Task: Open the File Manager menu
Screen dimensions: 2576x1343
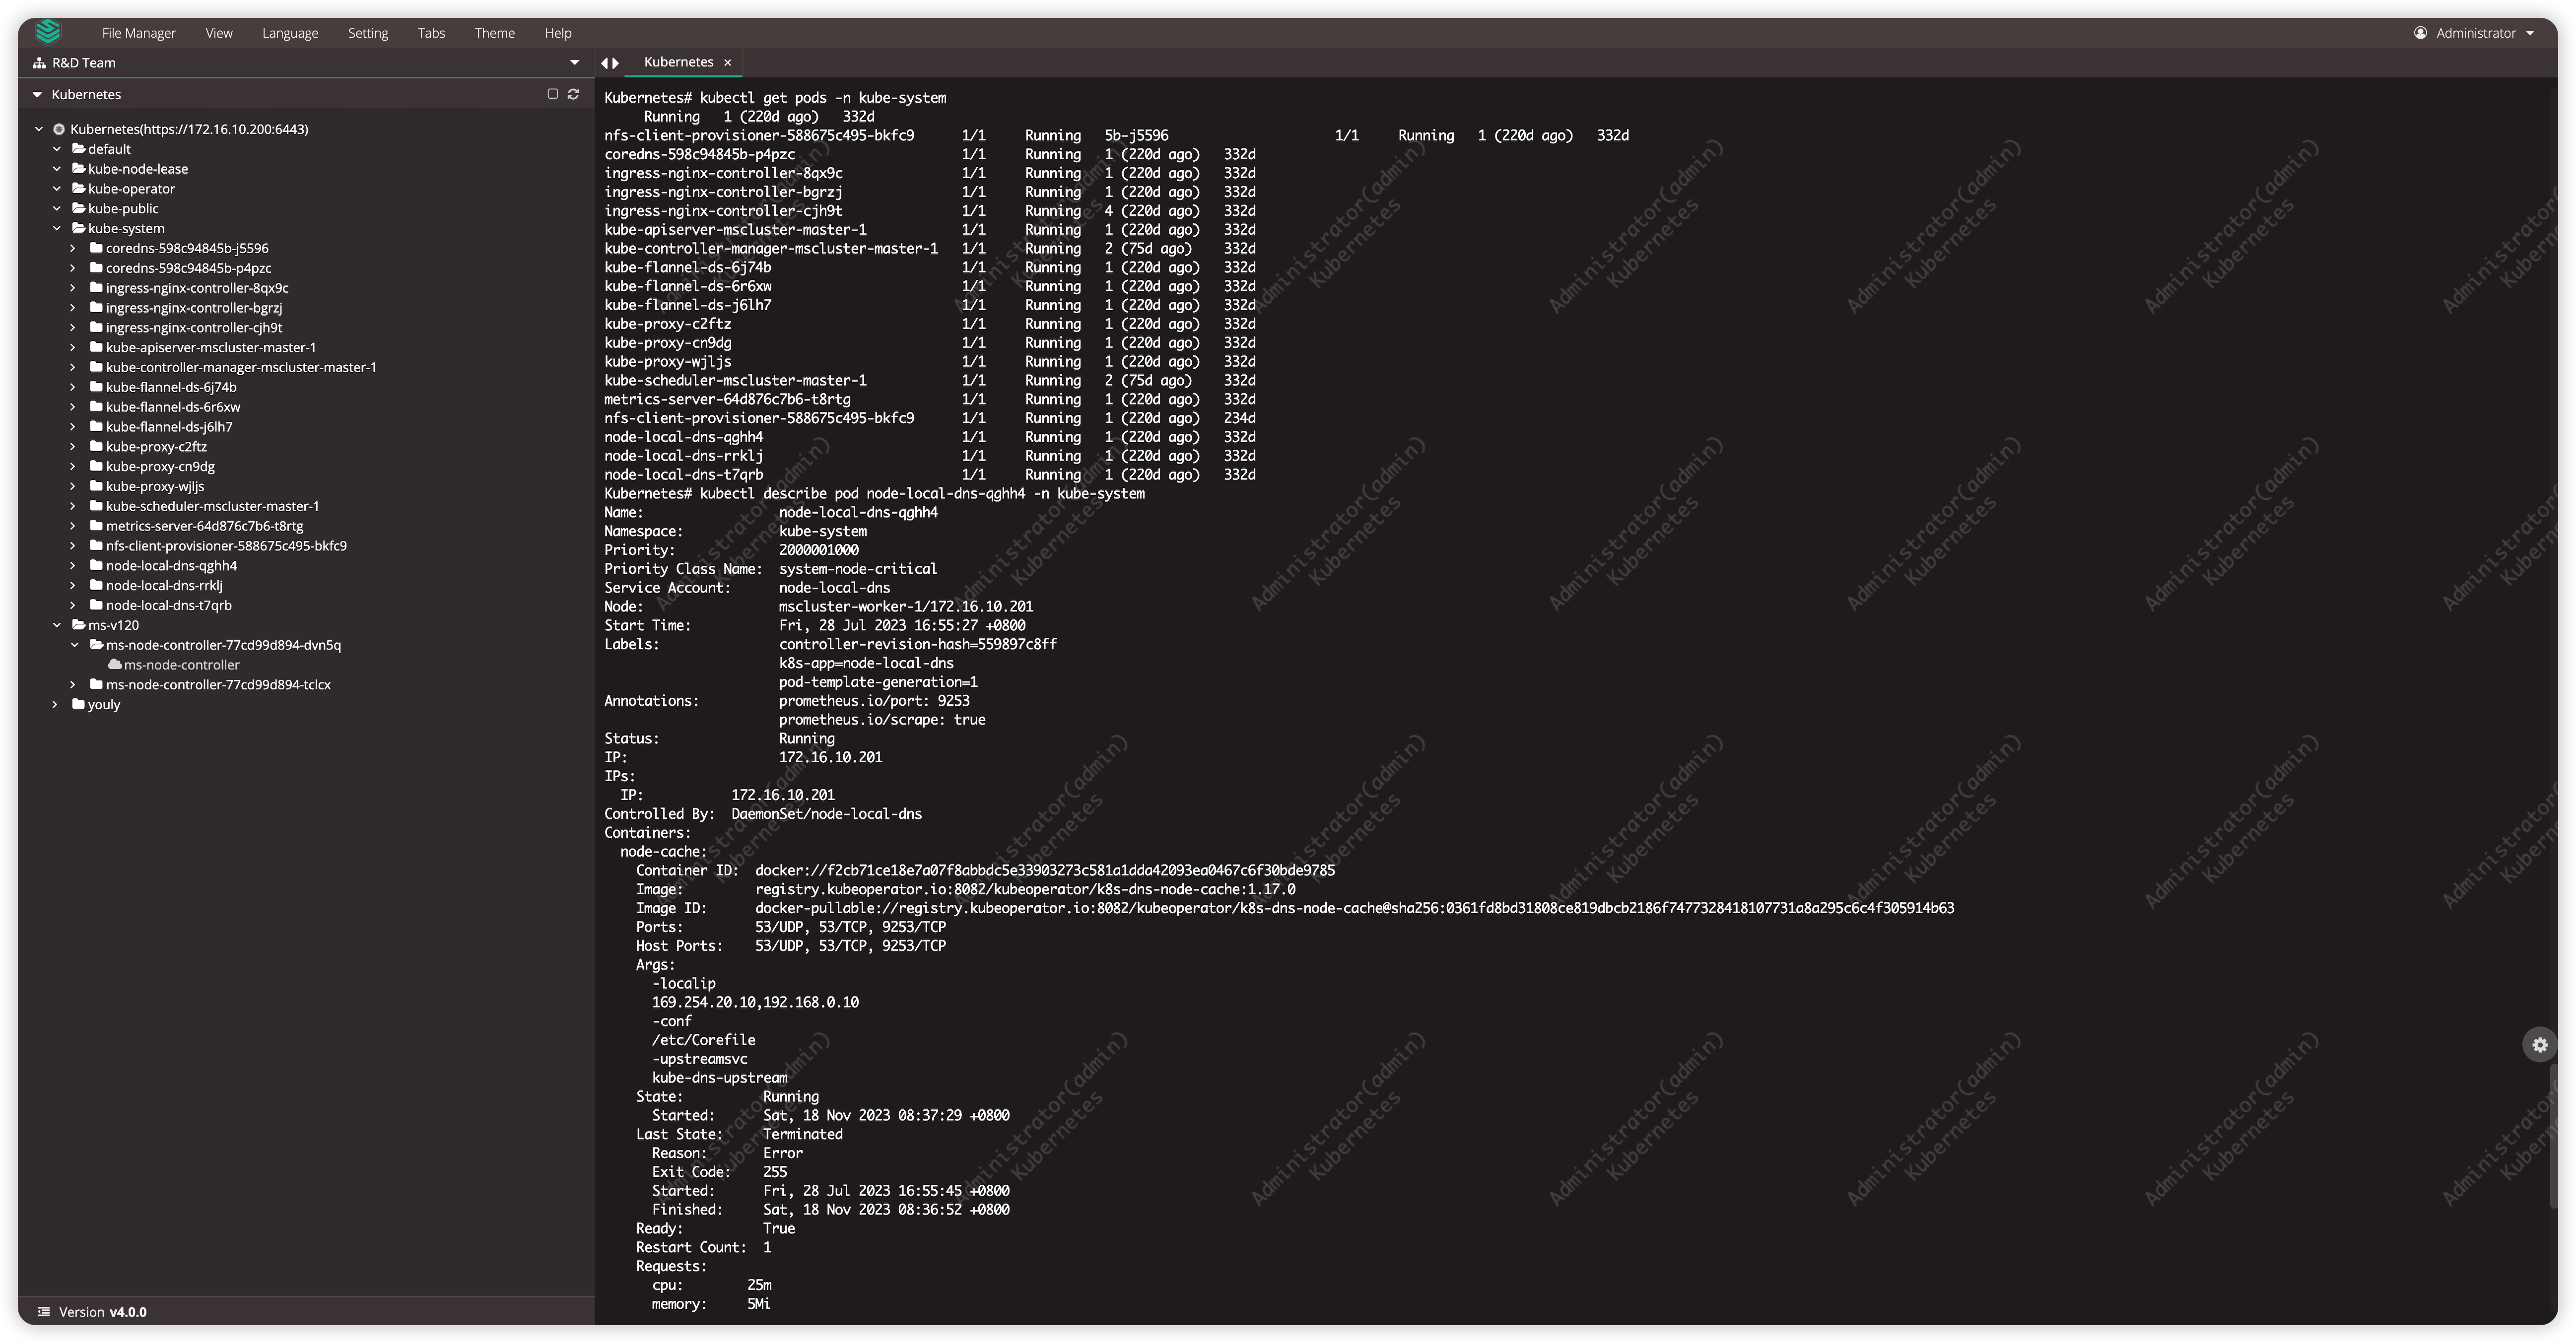Action: click(138, 33)
